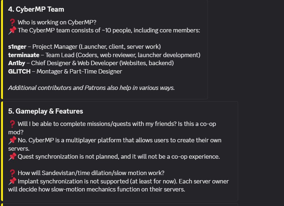
Task: Click the italic "Additional contributors and Patrons" line
Action: [x=91, y=88]
